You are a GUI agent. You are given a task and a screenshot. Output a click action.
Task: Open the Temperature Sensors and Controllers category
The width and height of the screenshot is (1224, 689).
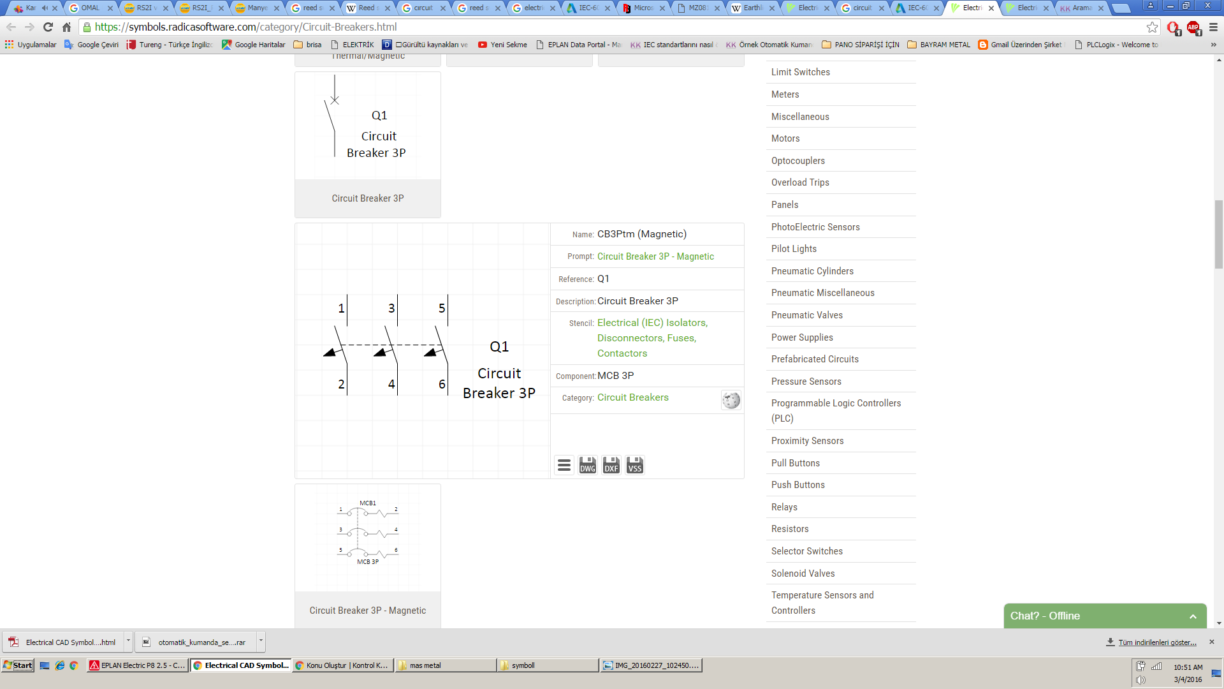coord(822,603)
